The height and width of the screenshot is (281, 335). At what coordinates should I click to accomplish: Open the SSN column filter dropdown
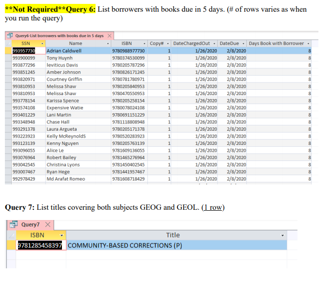tap(42, 43)
